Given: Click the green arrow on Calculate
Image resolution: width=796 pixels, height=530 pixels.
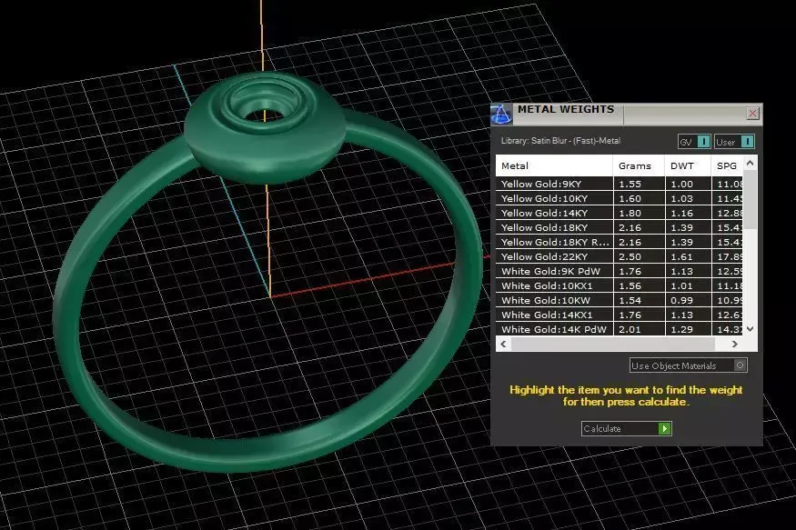Looking at the screenshot, I should tap(664, 428).
